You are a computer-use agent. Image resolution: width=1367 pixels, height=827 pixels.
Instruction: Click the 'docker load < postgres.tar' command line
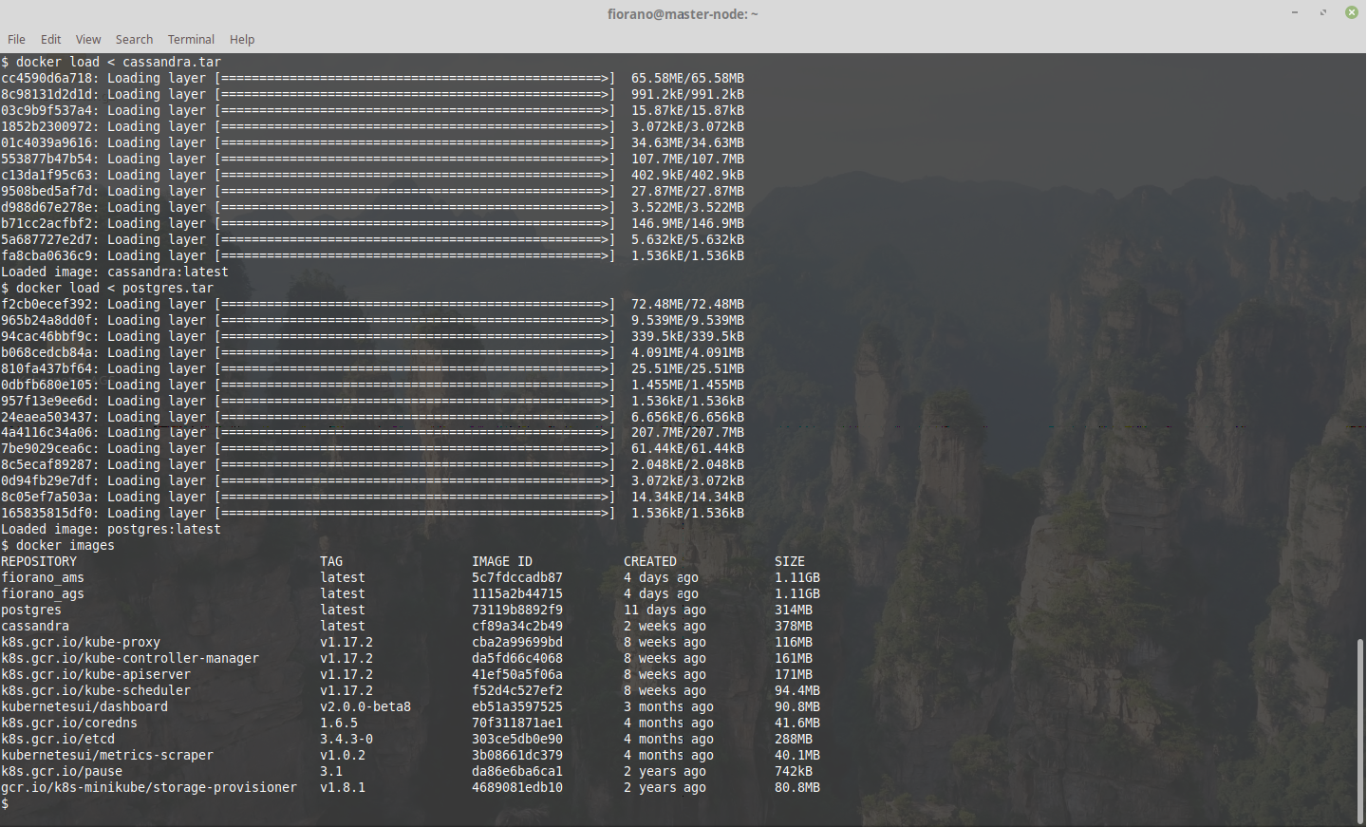[107, 288]
